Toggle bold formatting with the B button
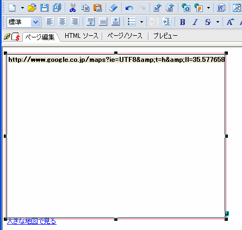 [183, 22]
